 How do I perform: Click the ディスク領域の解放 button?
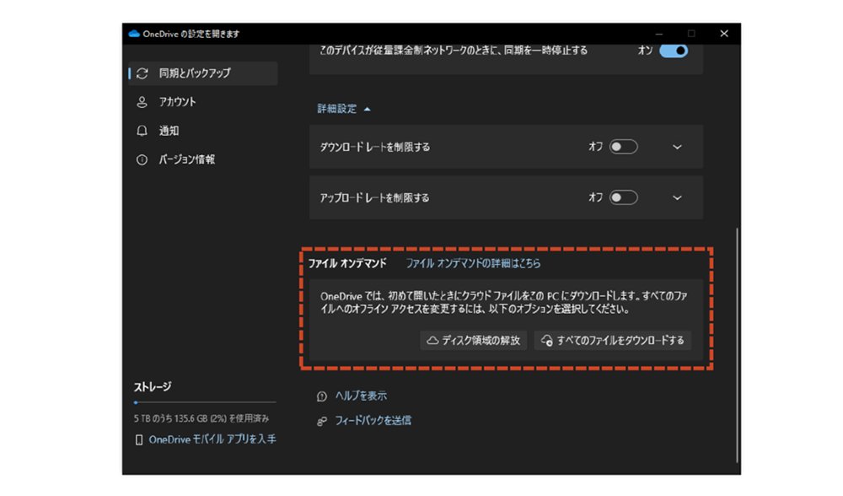coord(474,341)
